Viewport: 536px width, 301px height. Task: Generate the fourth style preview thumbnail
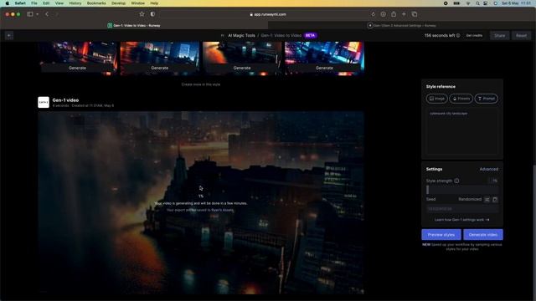[x=324, y=68]
